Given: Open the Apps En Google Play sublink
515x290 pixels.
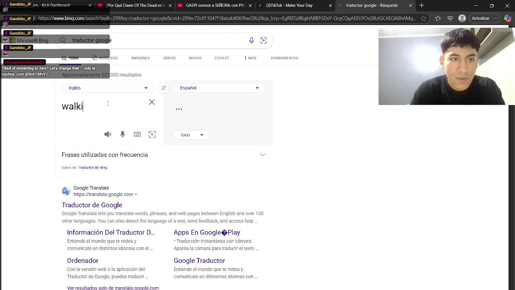Looking at the screenshot, I should (207, 232).
